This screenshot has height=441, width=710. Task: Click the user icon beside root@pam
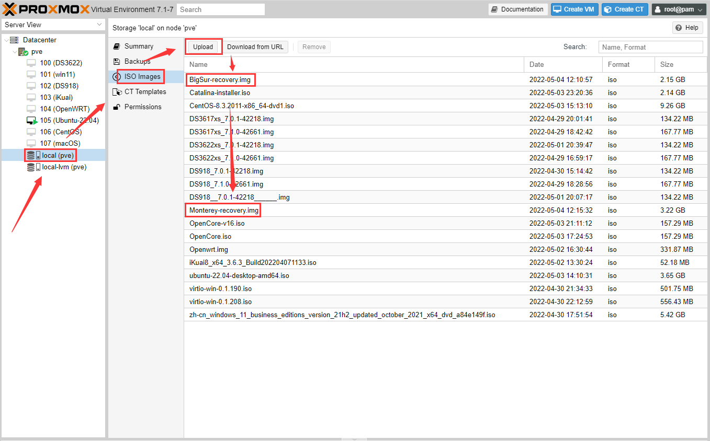(658, 9)
